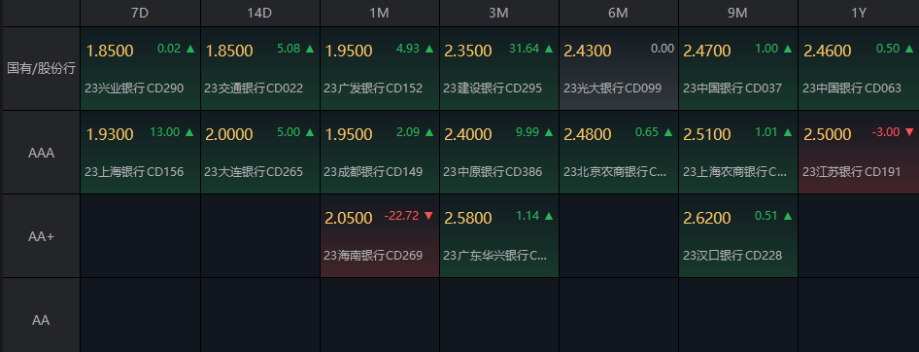The width and height of the screenshot is (919, 352).
Task: Click the 2.4800 rate for 23北京农商银行
Action: pyautogui.click(x=588, y=135)
